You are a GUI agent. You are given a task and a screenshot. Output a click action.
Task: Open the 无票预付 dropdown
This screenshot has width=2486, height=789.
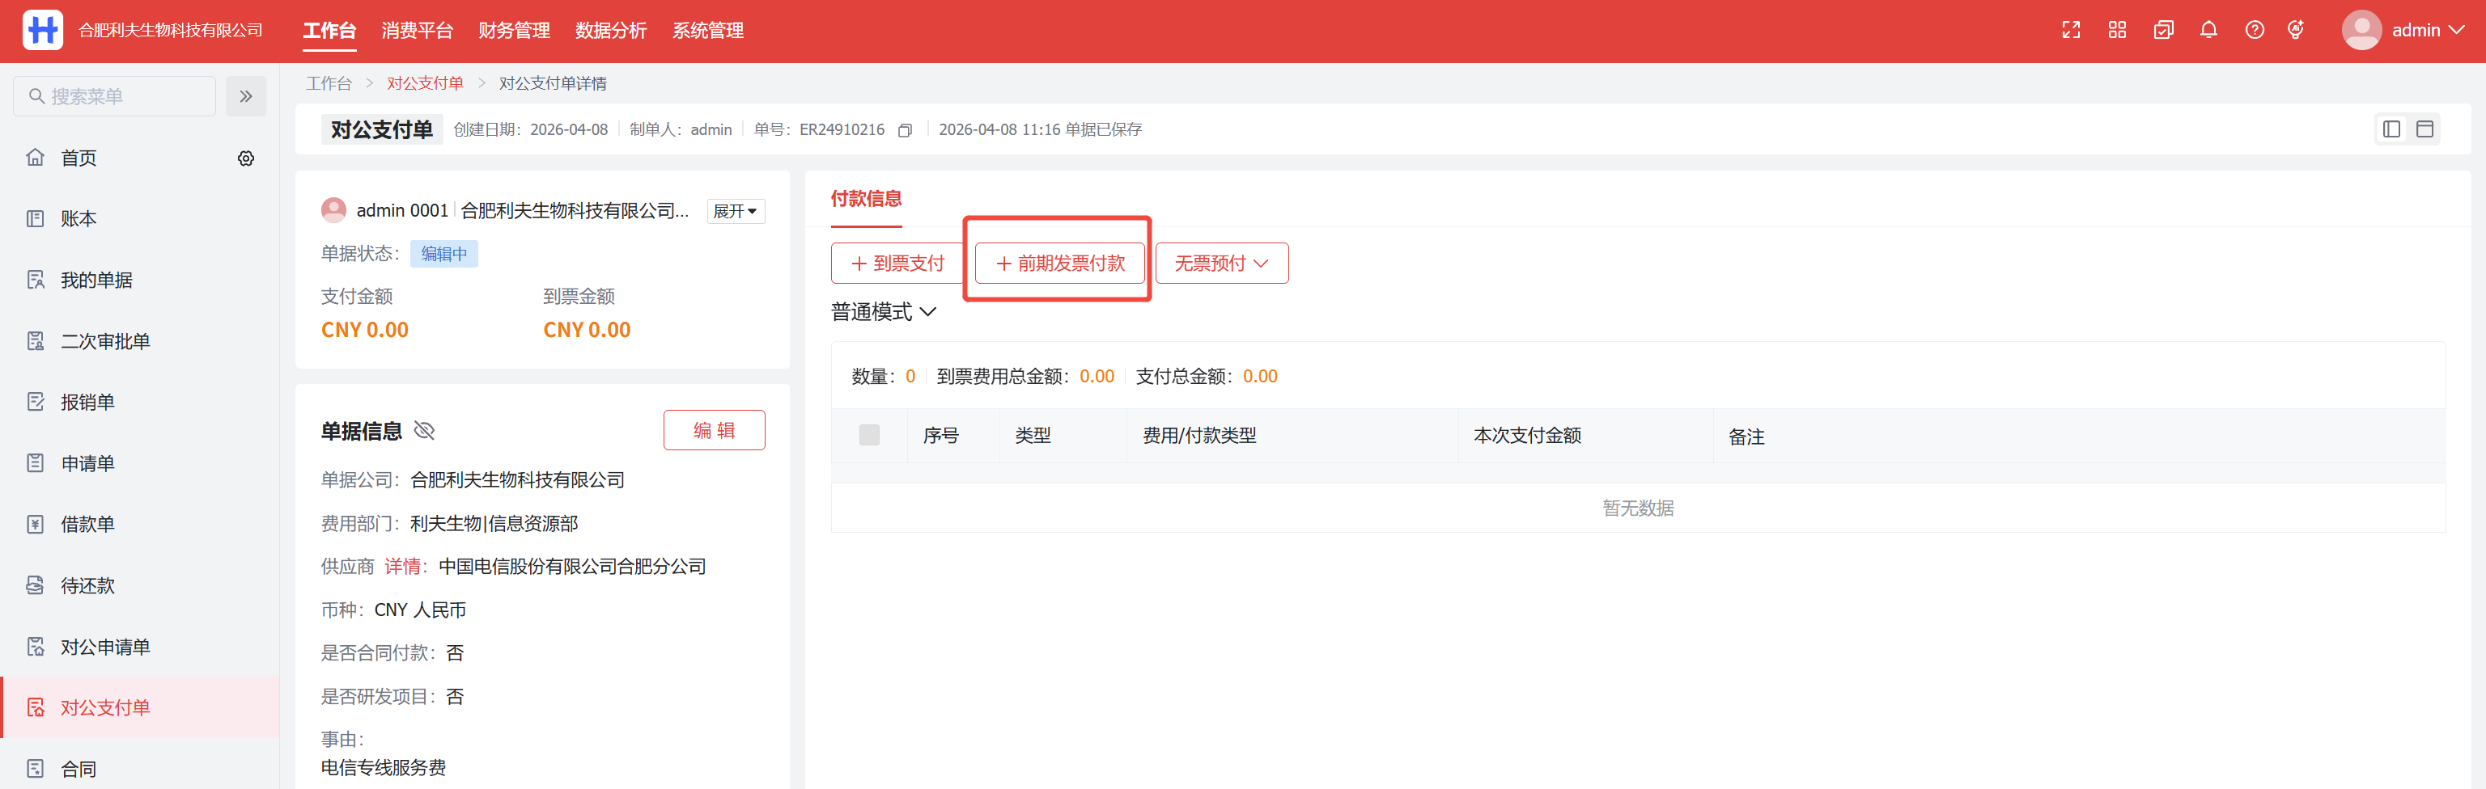[x=1221, y=264]
